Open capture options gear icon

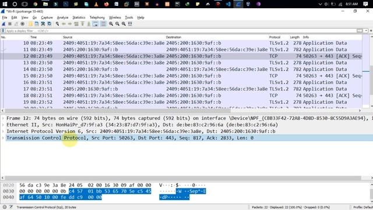coord(23,24)
